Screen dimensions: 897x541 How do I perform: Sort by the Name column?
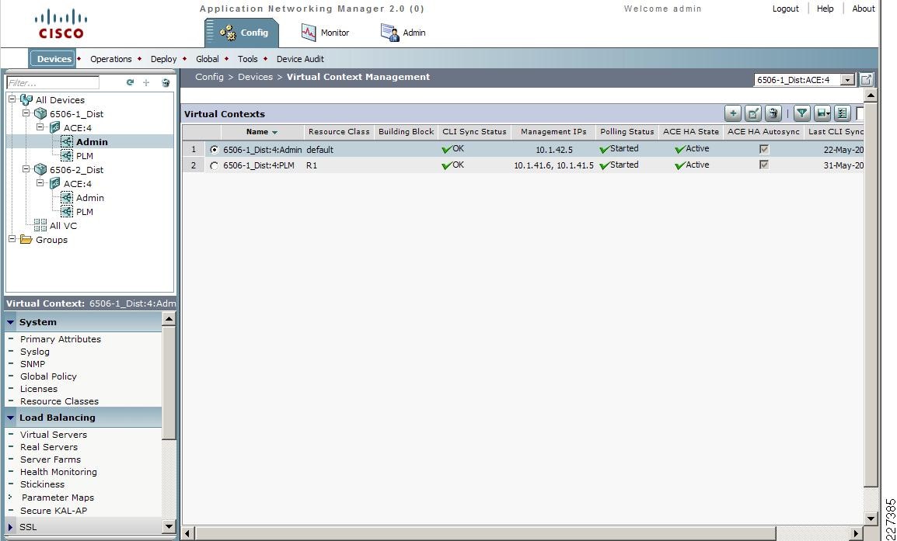[x=263, y=131]
